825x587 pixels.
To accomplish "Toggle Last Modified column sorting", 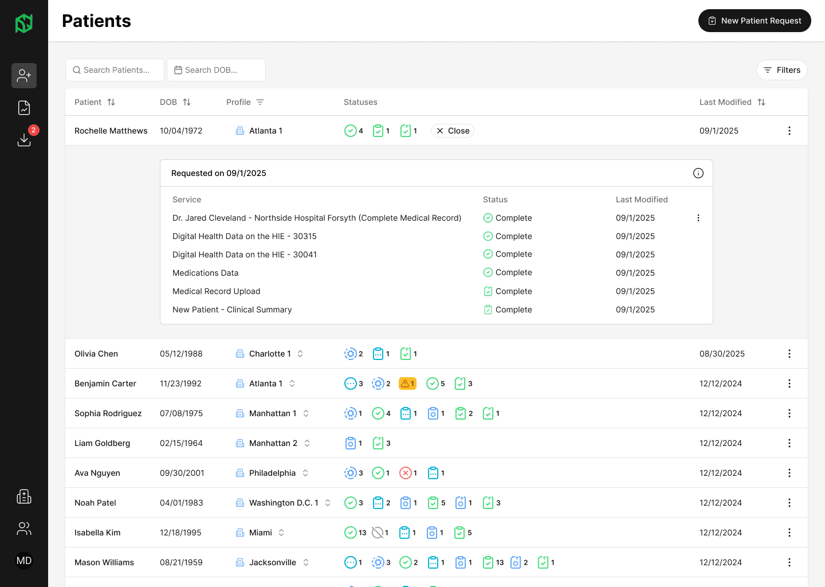I will click(761, 101).
